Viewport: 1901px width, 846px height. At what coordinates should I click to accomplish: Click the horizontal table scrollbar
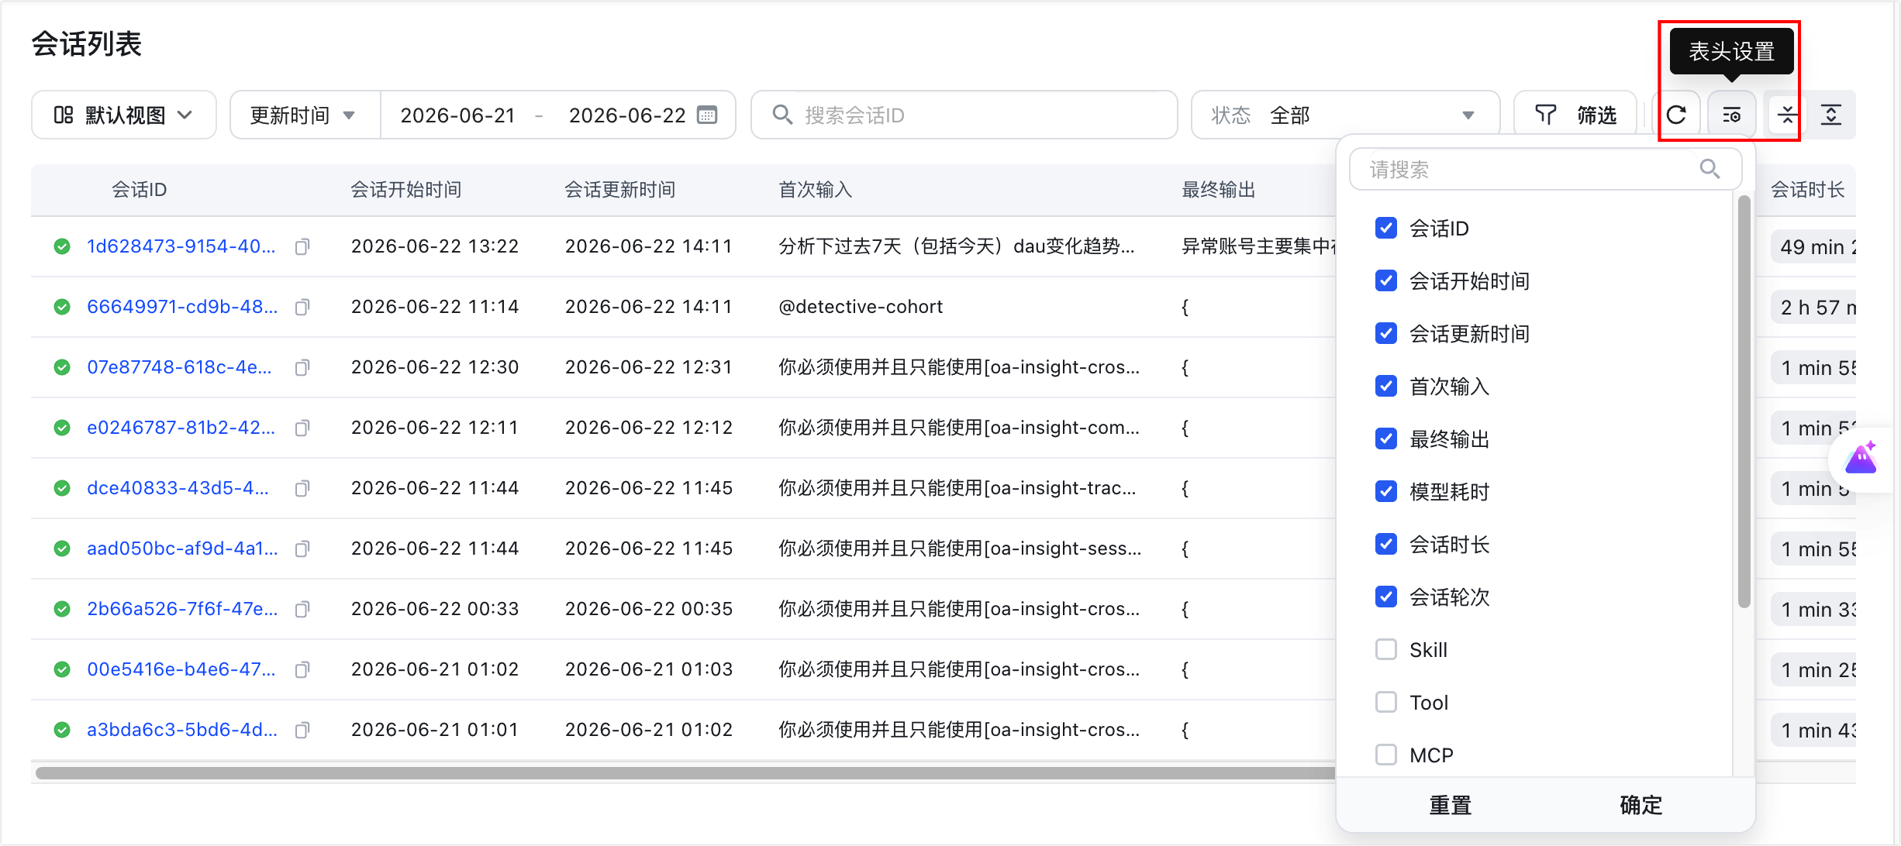[x=685, y=773]
